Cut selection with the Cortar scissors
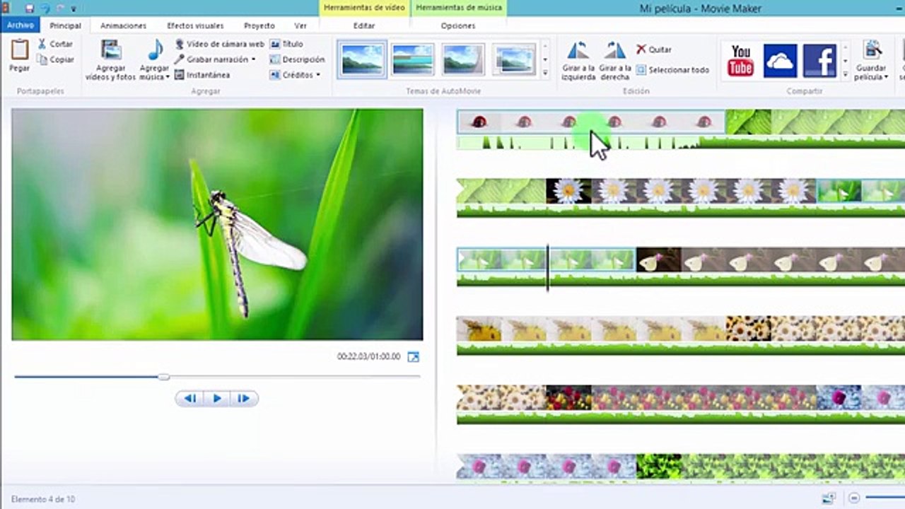Image resolution: width=905 pixels, height=509 pixels. [55, 44]
